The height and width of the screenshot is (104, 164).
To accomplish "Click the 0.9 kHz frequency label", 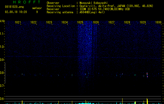I will click(x=2, y=60).
